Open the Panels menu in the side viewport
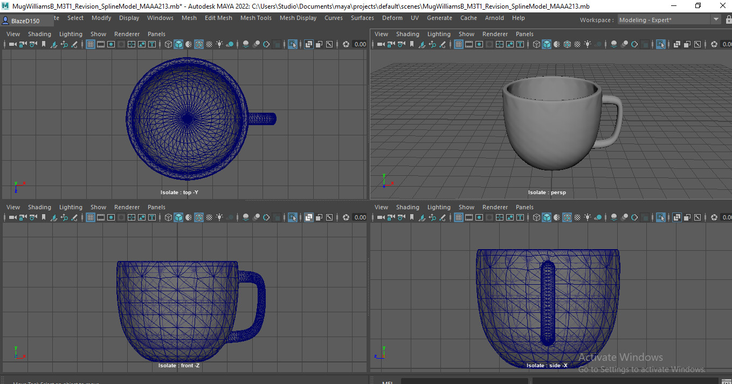The width and height of the screenshot is (732, 384). pyautogui.click(x=524, y=207)
